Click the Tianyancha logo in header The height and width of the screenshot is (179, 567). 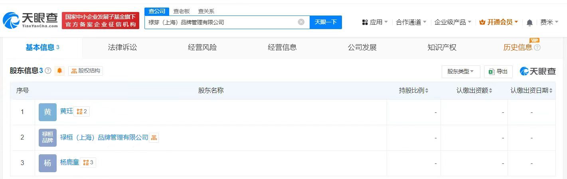click(30, 20)
